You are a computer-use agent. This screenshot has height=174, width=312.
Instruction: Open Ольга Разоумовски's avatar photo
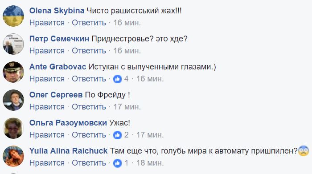click(x=13, y=128)
